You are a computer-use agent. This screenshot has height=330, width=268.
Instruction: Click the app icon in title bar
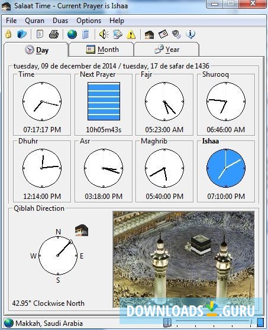[6, 6]
